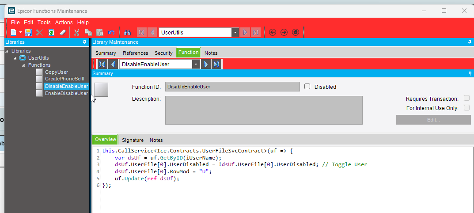Click the Copy toolbar icon
474x213 pixels.
coord(88,32)
